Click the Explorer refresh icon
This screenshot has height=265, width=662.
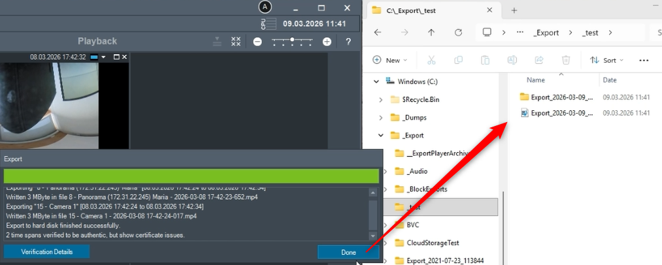click(458, 33)
